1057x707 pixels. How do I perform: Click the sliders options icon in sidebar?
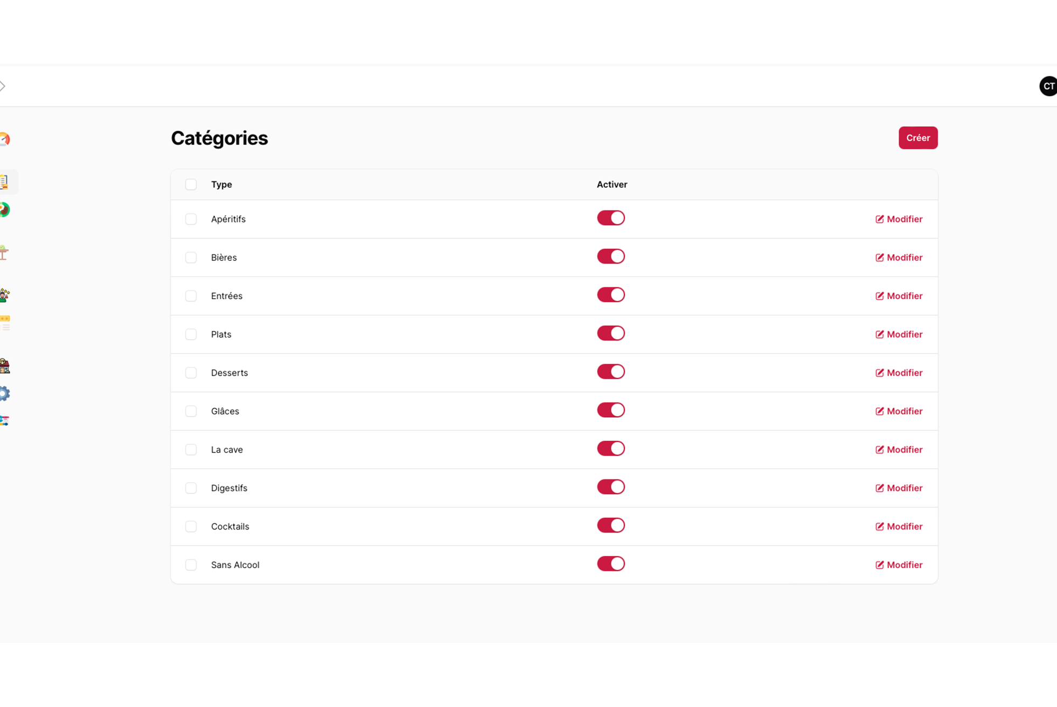pos(4,421)
